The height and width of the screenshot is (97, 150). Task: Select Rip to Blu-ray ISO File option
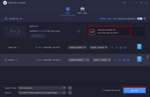tap(109, 31)
